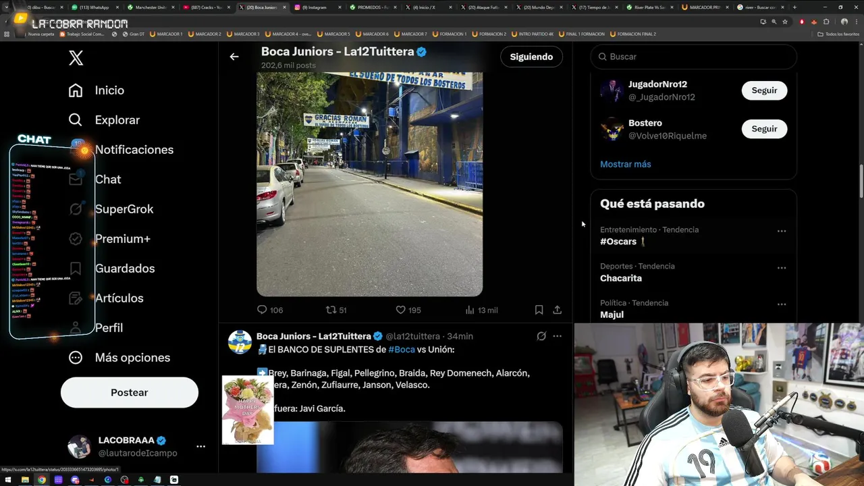Screen dimensions: 864x486
Task: Open the #Oscars trend
Action: [x=694, y=236]
